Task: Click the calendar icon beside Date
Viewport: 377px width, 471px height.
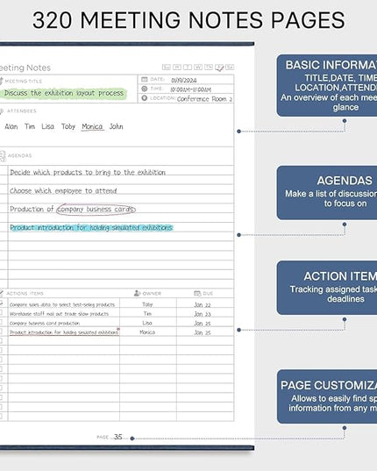Action: pos(145,79)
